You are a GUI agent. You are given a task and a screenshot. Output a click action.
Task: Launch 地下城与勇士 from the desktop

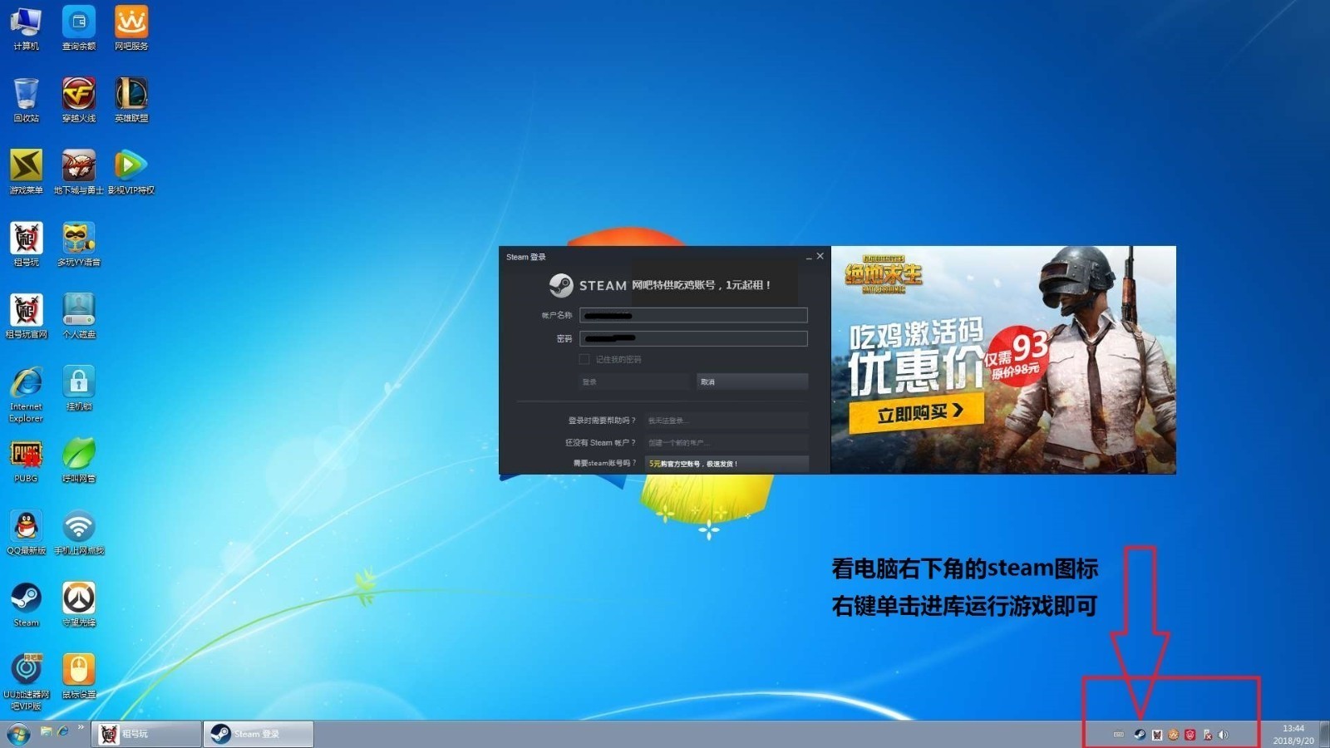coord(79,172)
